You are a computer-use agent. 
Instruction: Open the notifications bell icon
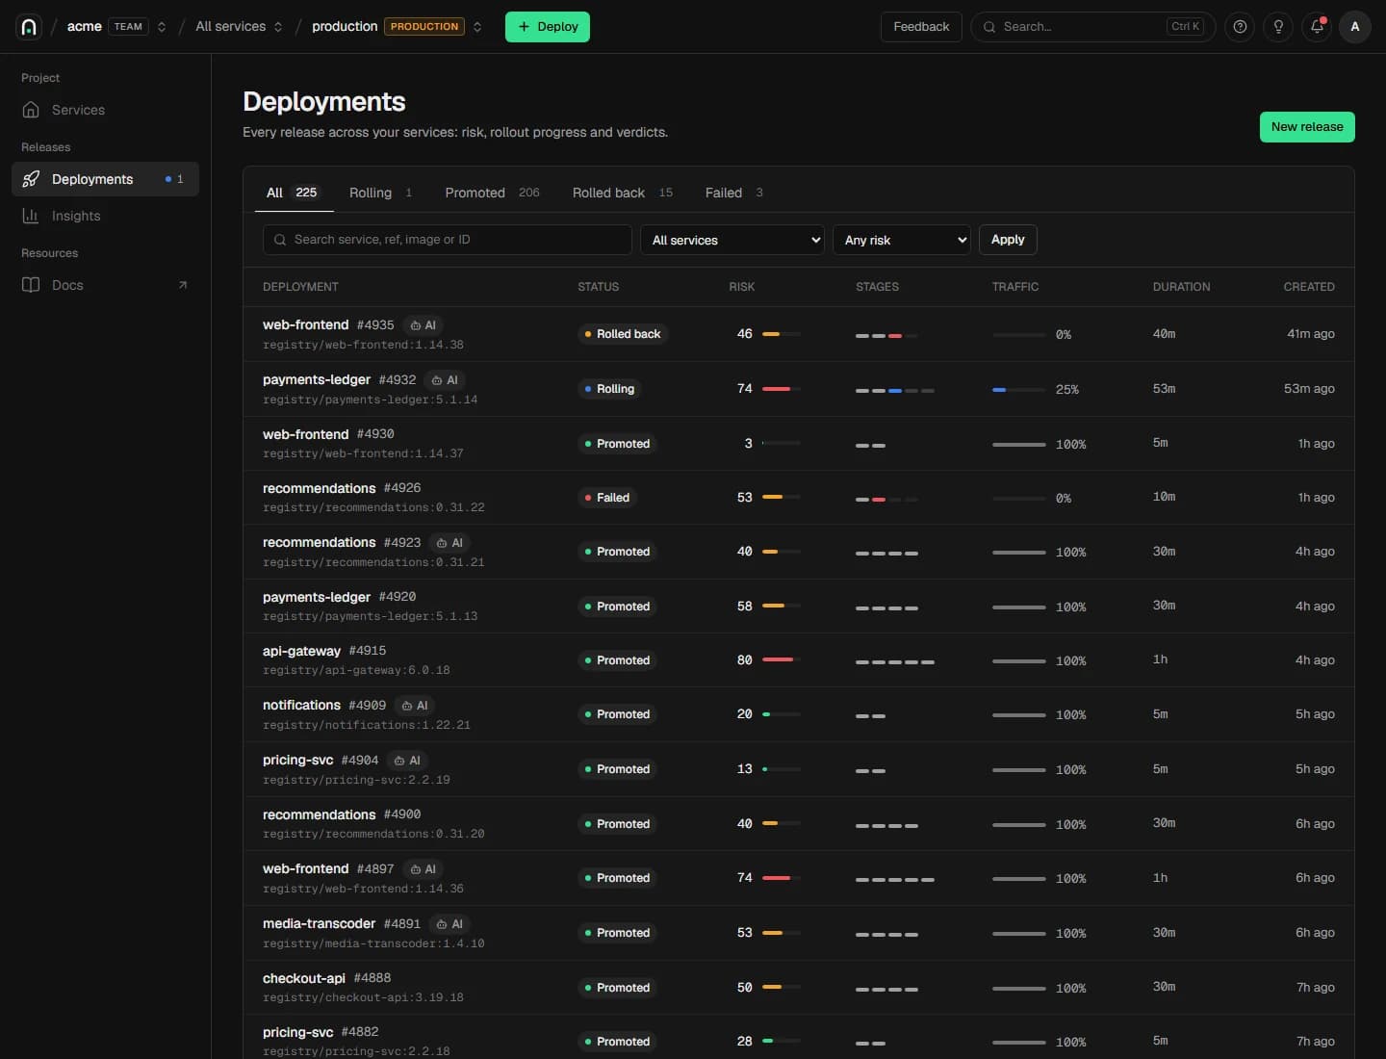tap(1317, 27)
